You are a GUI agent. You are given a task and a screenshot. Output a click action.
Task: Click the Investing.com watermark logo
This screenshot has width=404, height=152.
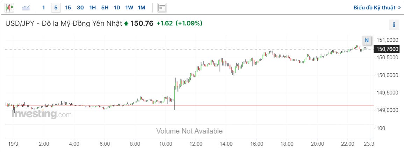coord(42,114)
